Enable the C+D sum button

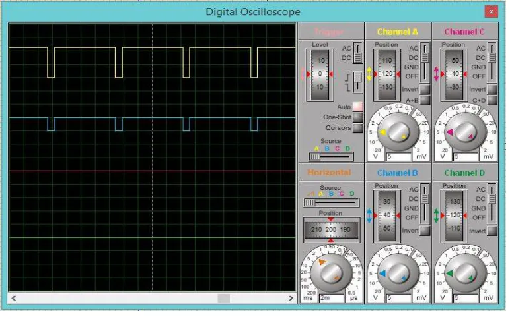coord(492,100)
